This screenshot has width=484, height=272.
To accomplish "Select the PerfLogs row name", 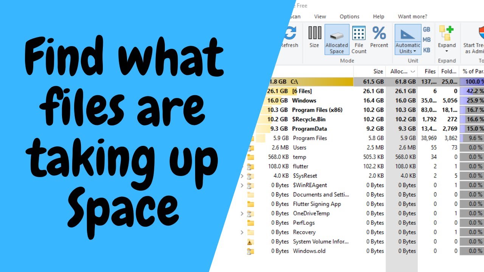I will pos(304,223).
